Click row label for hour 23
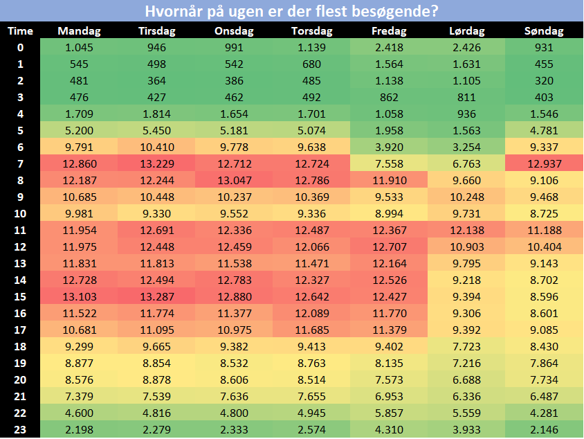This screenshot has width=584, height=439. click(x=20, y=429)
